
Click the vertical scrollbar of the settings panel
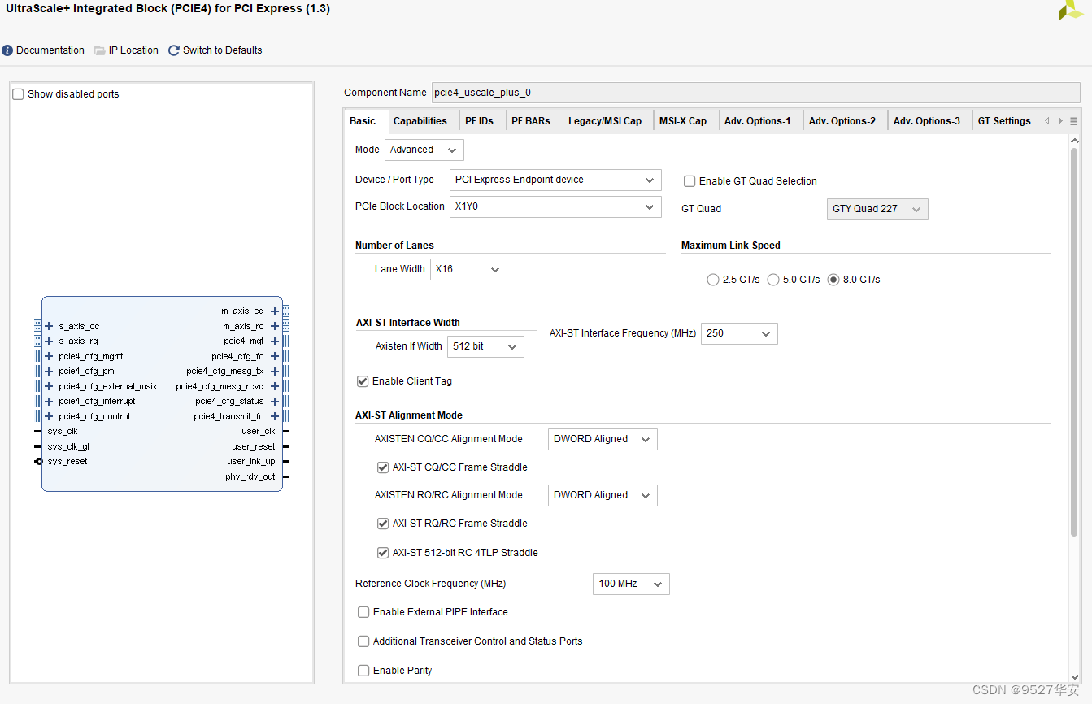point(1075,341)
